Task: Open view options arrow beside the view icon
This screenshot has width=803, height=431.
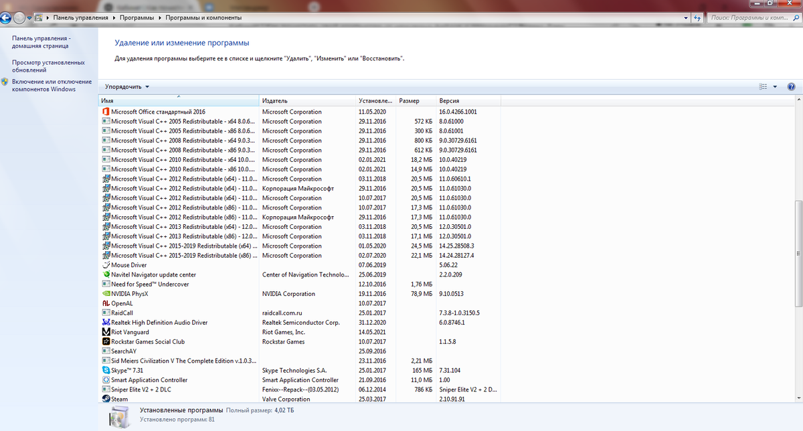Action: coord(775,86)
